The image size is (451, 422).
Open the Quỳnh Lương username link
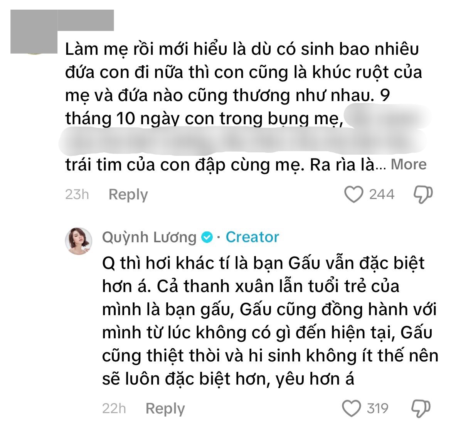149,237
